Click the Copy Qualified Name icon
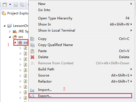Image resolution: width=136 pixels, height=102 pixels. click(32, 45)
